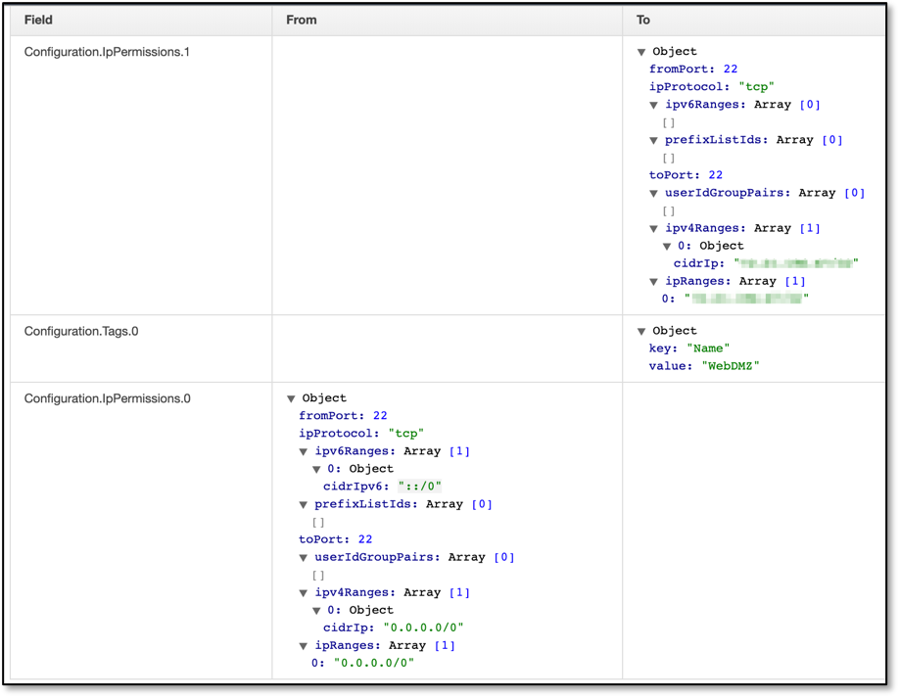Image resolution: width=899 pixels, height=697 pixels.
Task: Collapse ipv6Ranges array in the To column
Action: click(653, 105)
